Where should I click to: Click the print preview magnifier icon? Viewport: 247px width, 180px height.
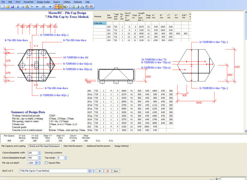[73, 7]
